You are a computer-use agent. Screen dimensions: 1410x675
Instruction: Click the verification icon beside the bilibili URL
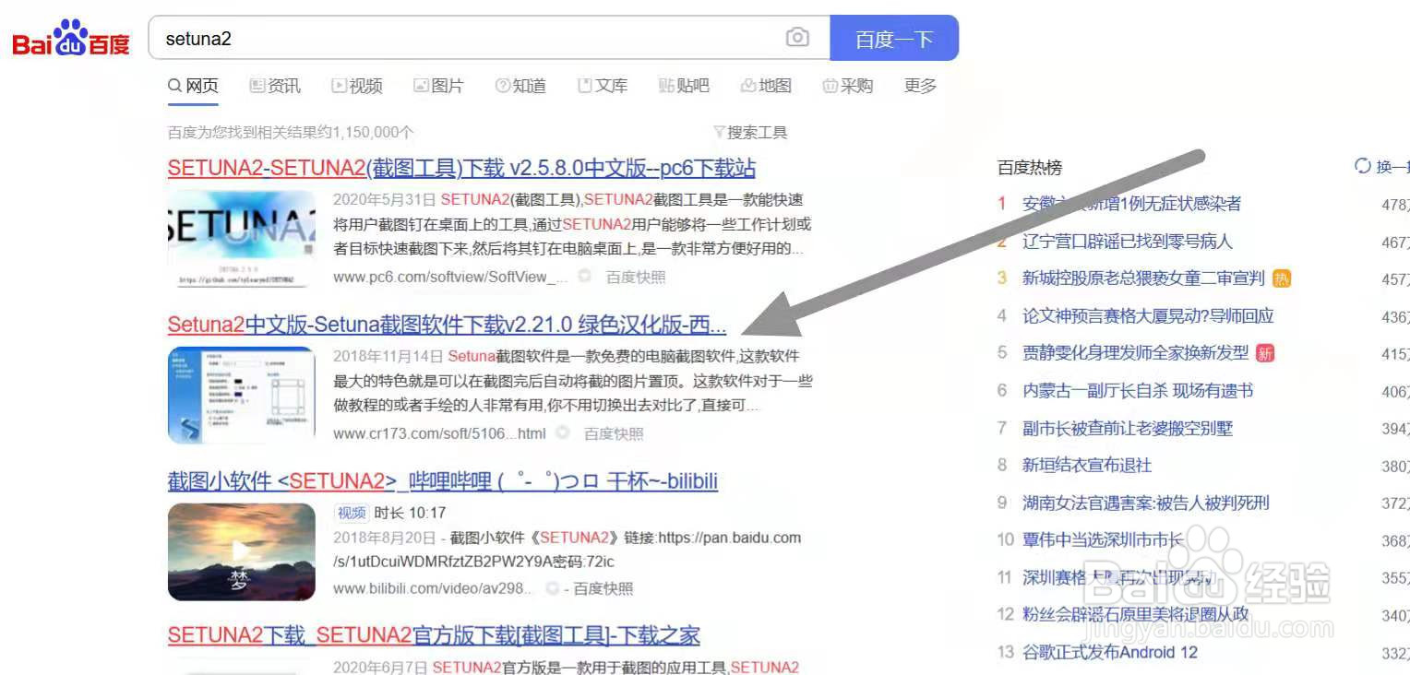coord(552,588)
